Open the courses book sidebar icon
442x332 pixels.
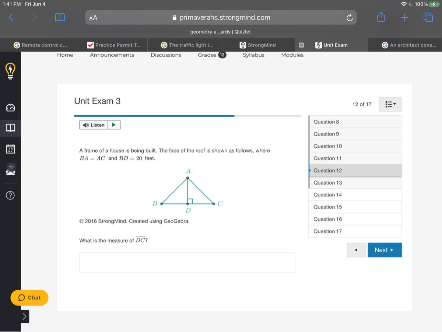pyautogui.click(x=10, y=128)
